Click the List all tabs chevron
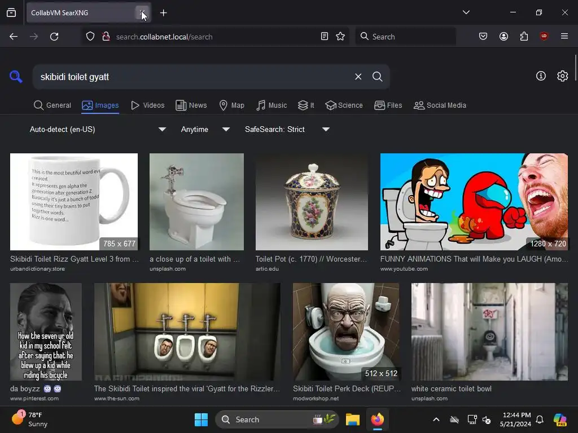Viewport: 578px width, 433px height. point(466,12)
